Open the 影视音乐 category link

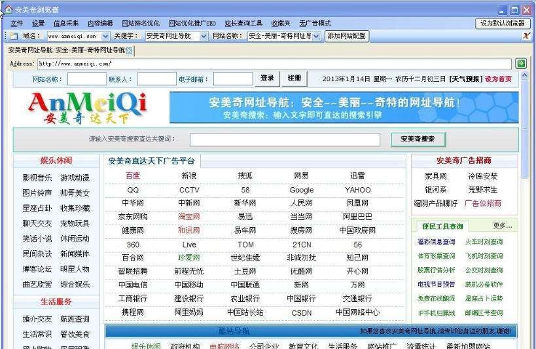[37, 177]
